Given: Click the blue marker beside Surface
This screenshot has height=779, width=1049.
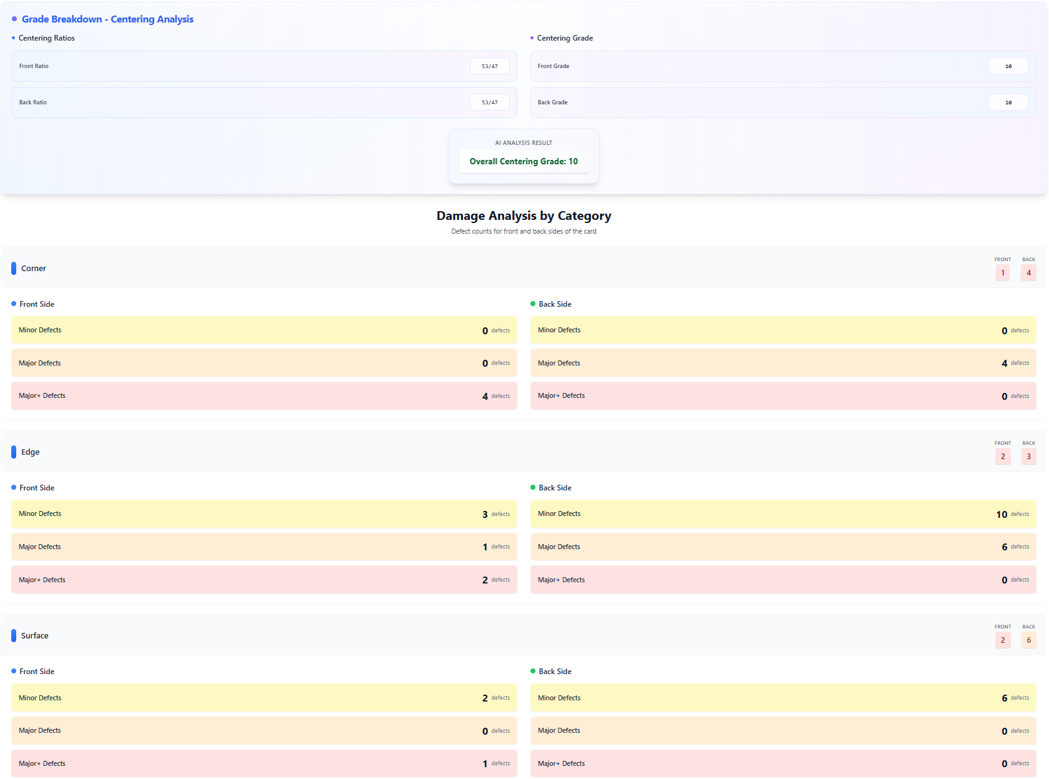Looking at the screenshot, I should 14,636.
